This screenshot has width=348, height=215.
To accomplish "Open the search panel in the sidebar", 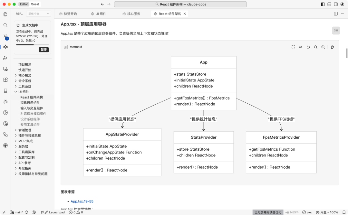I will click(x=5, y=25).
